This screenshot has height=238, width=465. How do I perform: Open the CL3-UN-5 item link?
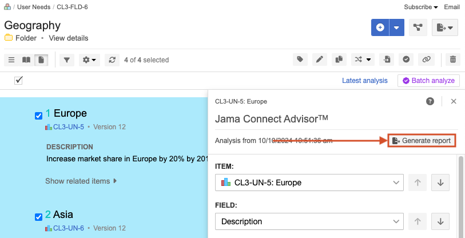pyautogui.click(x=69, y=127)
